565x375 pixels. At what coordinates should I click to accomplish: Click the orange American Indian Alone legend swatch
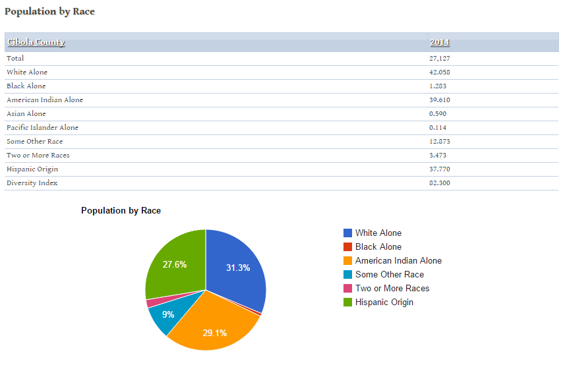pyautogui.click(x=347, y=260)
